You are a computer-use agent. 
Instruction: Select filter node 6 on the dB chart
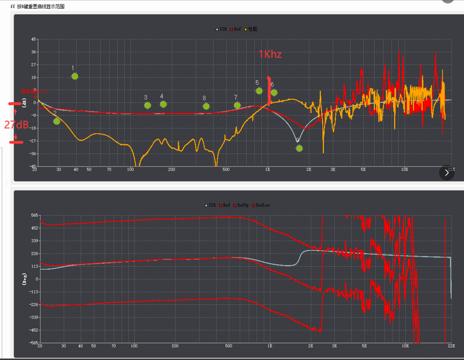point(274,92)
